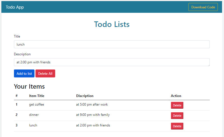Click the Item Title column header

pos(37,96)
